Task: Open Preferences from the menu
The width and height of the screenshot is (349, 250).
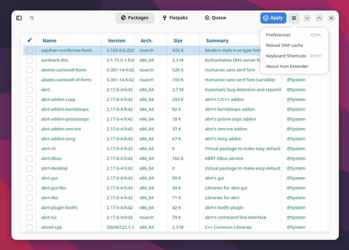Action: click(278, 35)
